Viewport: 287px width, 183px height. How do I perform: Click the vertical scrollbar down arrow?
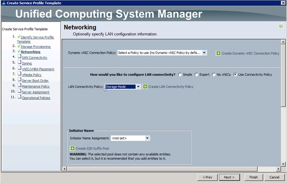(x=283, y=164)
